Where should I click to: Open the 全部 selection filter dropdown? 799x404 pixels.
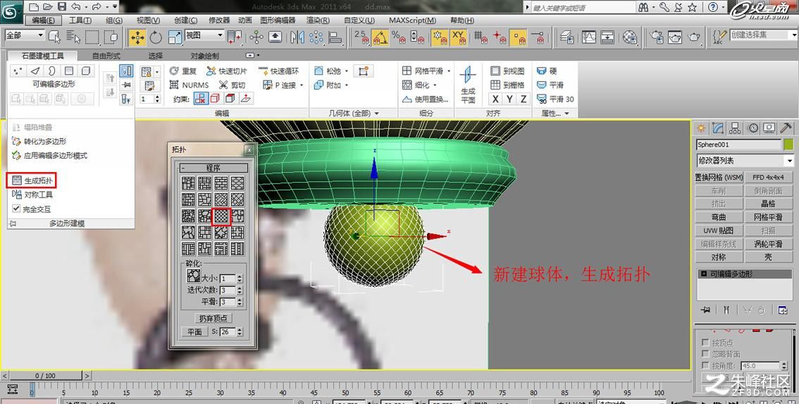(25, 35)
